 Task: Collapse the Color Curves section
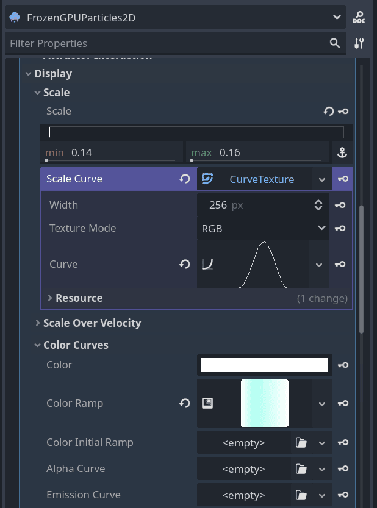[37, 345]
